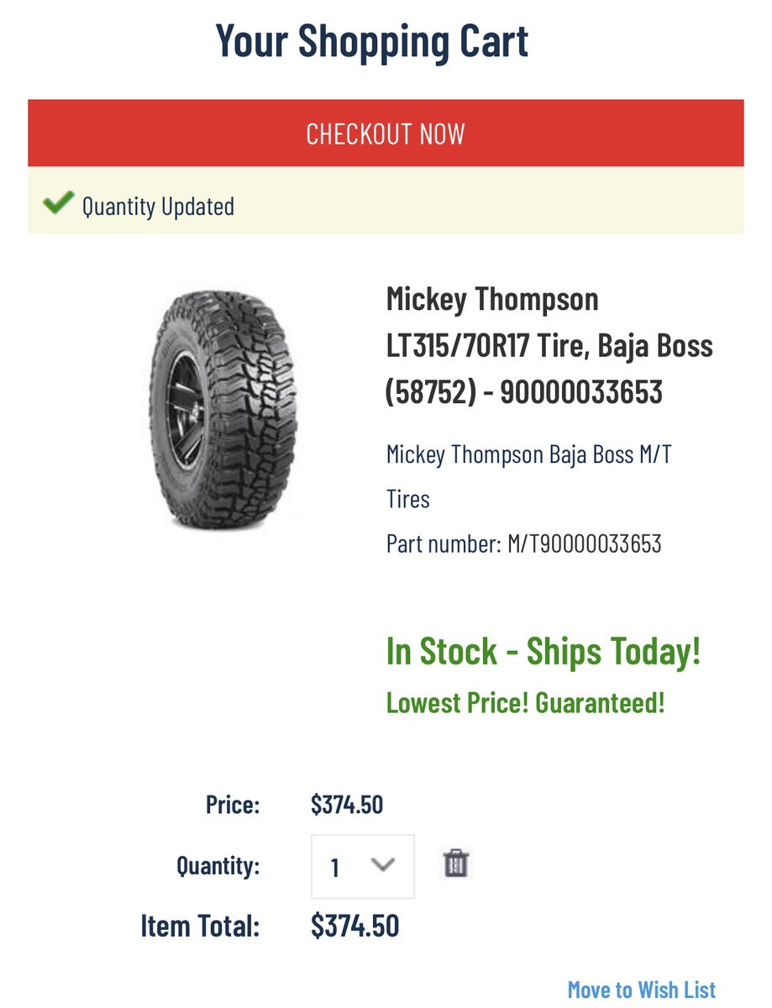The width and height of the screenshot is (772, 1008).
Task: Click the Quantity: label
Action: pos(218,865)
